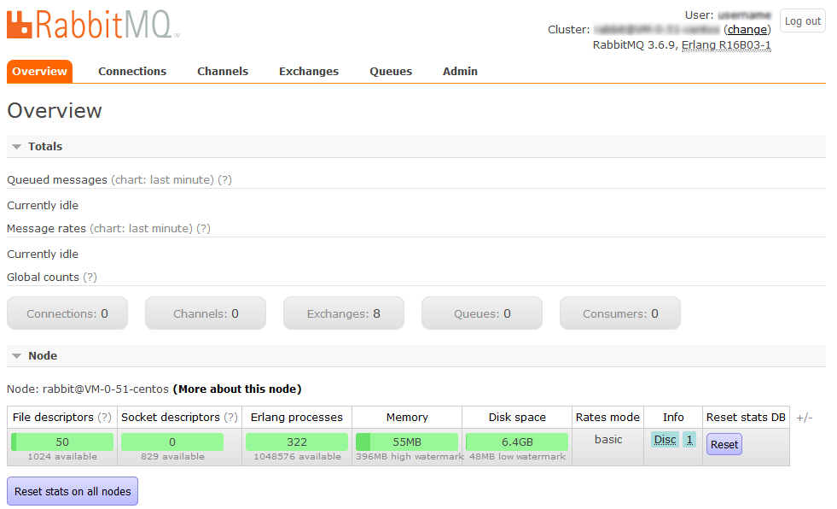
Task: Click the Reset stats DB column header
Action: coord(746,418)
